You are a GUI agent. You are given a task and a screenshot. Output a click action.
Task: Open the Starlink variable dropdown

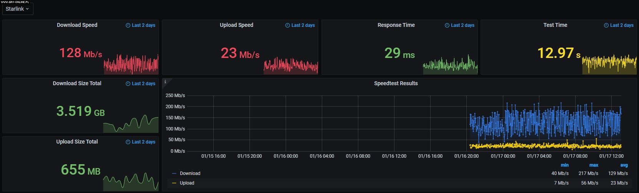click(17, 9)
